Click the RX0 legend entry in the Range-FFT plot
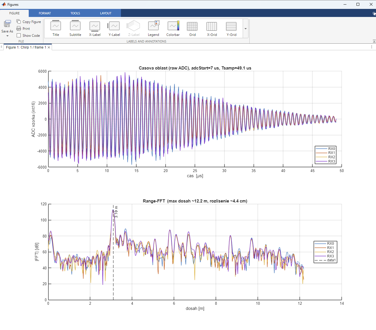This screenshot has height=330, width=376. coord(325,243)
